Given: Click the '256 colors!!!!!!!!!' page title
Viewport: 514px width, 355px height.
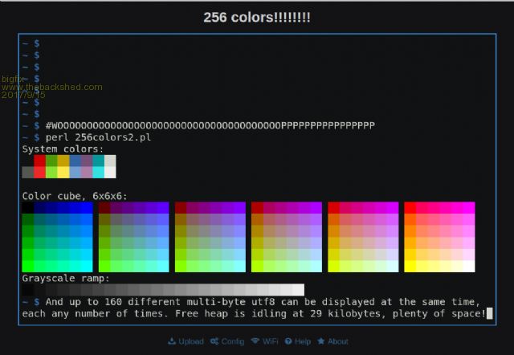Looking at the screenshot, I should coord(257,17).
